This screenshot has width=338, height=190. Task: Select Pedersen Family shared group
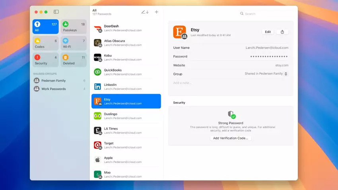(x=60, y=81)
